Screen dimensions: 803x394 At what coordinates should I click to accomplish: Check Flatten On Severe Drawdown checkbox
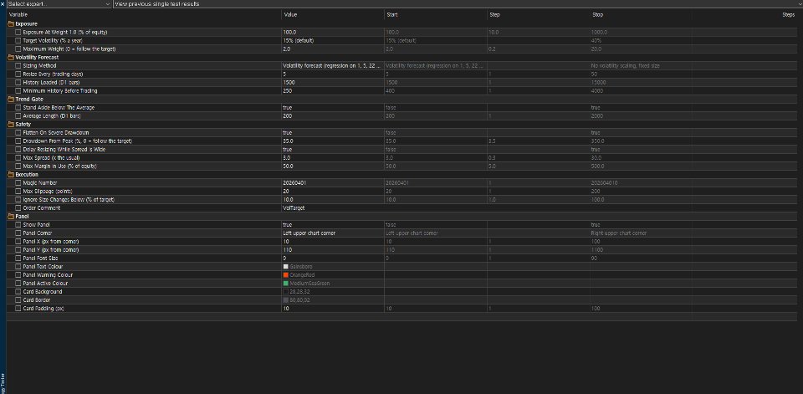tap(18, 132)
